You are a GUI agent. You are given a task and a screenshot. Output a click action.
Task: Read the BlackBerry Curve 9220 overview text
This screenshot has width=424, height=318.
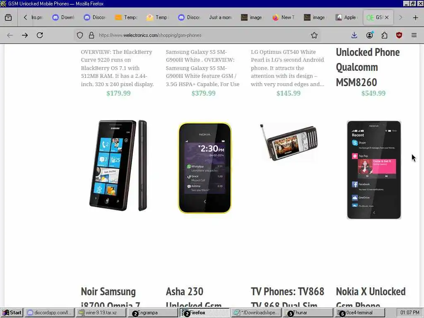point(117,68)
